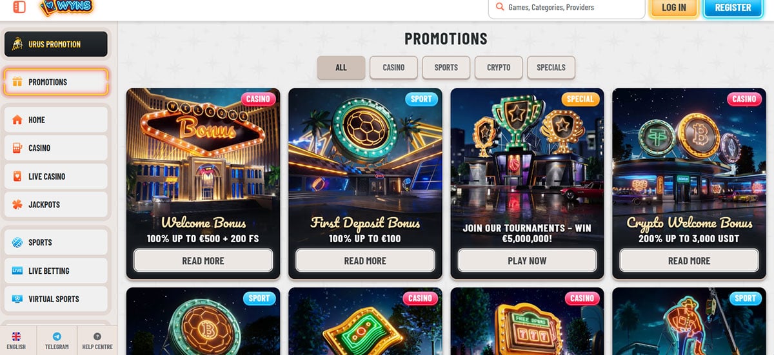Screen dimensions: 774x355
Task: Open the Home sidebar item
Action: 55,120
